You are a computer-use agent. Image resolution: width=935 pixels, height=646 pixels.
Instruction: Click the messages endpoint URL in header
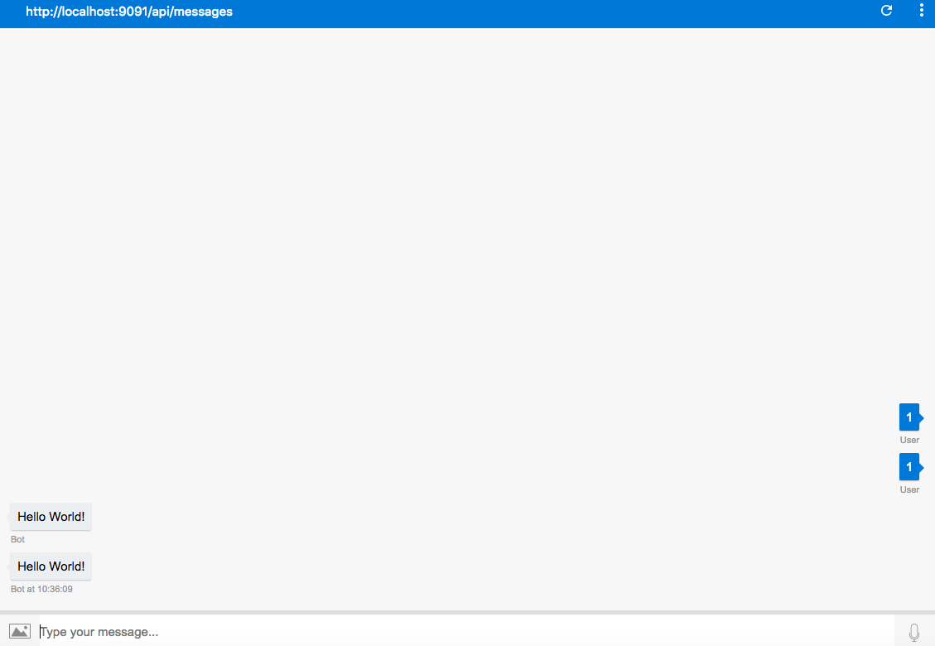(x=128, y=12)
